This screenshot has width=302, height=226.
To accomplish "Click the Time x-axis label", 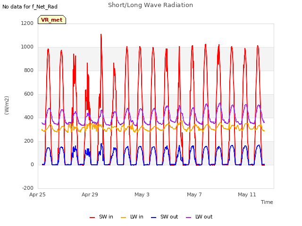I will pos(267,202).
